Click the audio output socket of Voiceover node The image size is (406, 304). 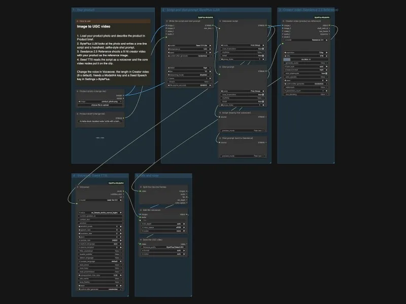click(123, 192)
